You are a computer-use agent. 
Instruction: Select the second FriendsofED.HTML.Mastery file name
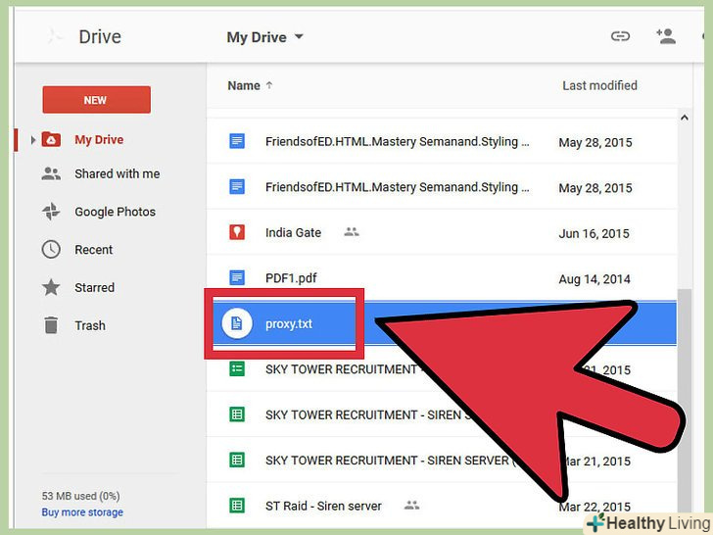(397, 187)
